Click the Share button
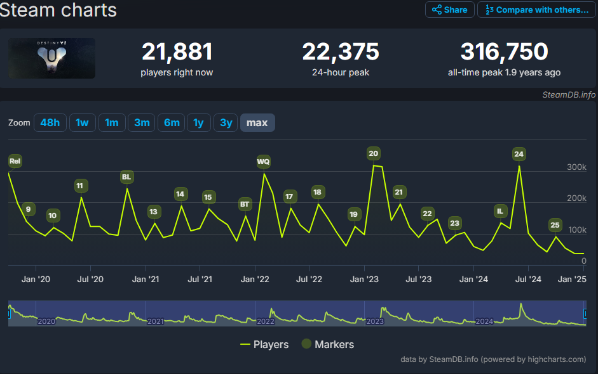Image resolution: width=598 pixels, height=374 pixels. 450,10
